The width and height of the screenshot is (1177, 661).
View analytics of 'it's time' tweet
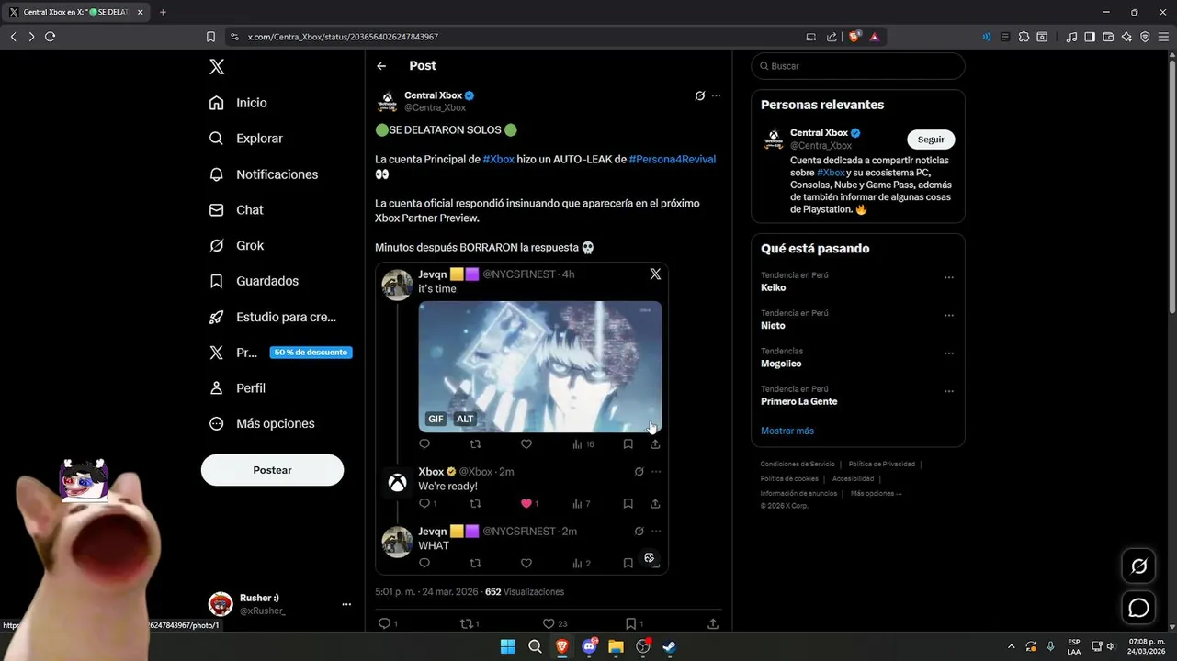point(583,443)
